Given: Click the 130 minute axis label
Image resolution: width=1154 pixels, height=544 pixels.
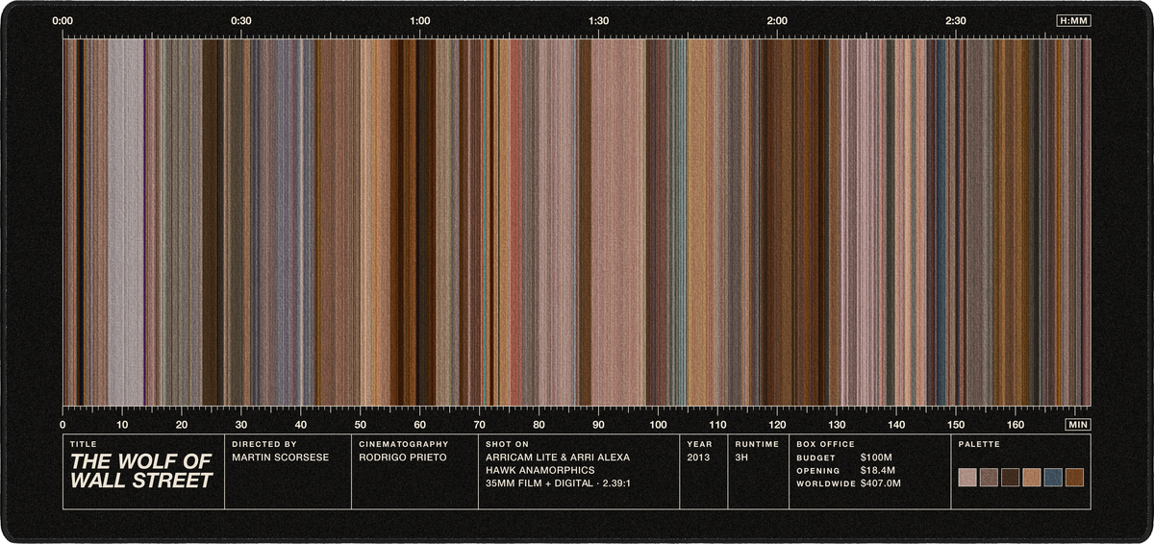Looking at the screenshot, I should 837,424.
